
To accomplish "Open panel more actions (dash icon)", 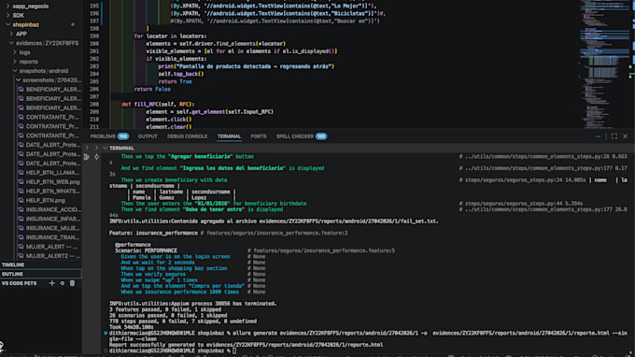I will coord(598,136).
